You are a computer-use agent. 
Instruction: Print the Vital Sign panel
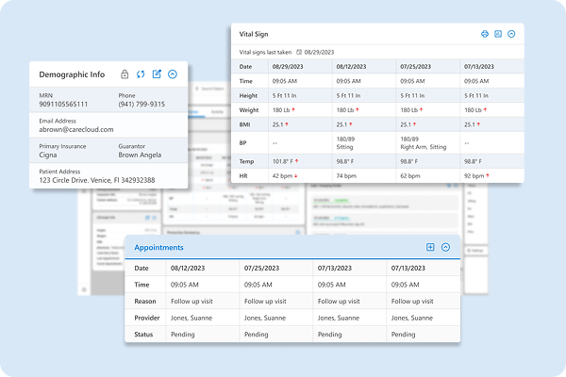484,34
